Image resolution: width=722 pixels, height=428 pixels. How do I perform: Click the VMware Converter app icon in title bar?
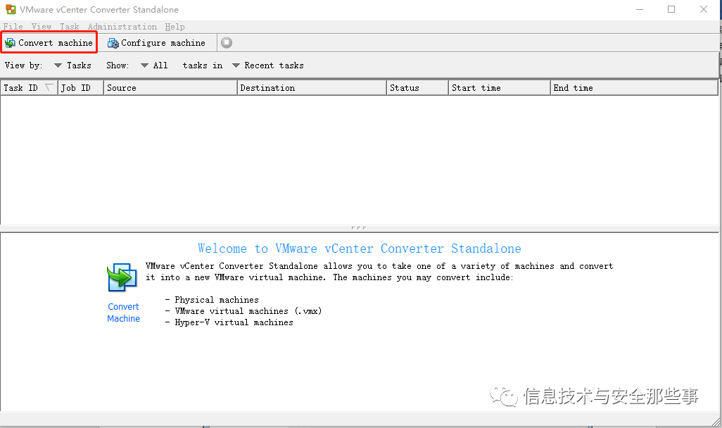coord(10,9)
